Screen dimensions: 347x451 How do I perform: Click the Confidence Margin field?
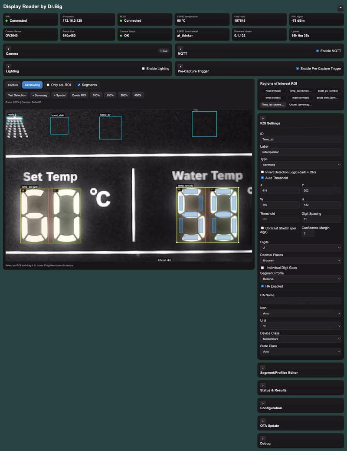point(308,233)
